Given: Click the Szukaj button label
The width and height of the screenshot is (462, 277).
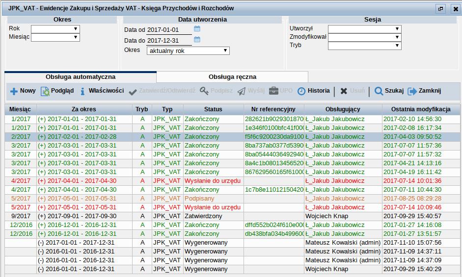Looking at the screenshot, I should click(394, 91).
